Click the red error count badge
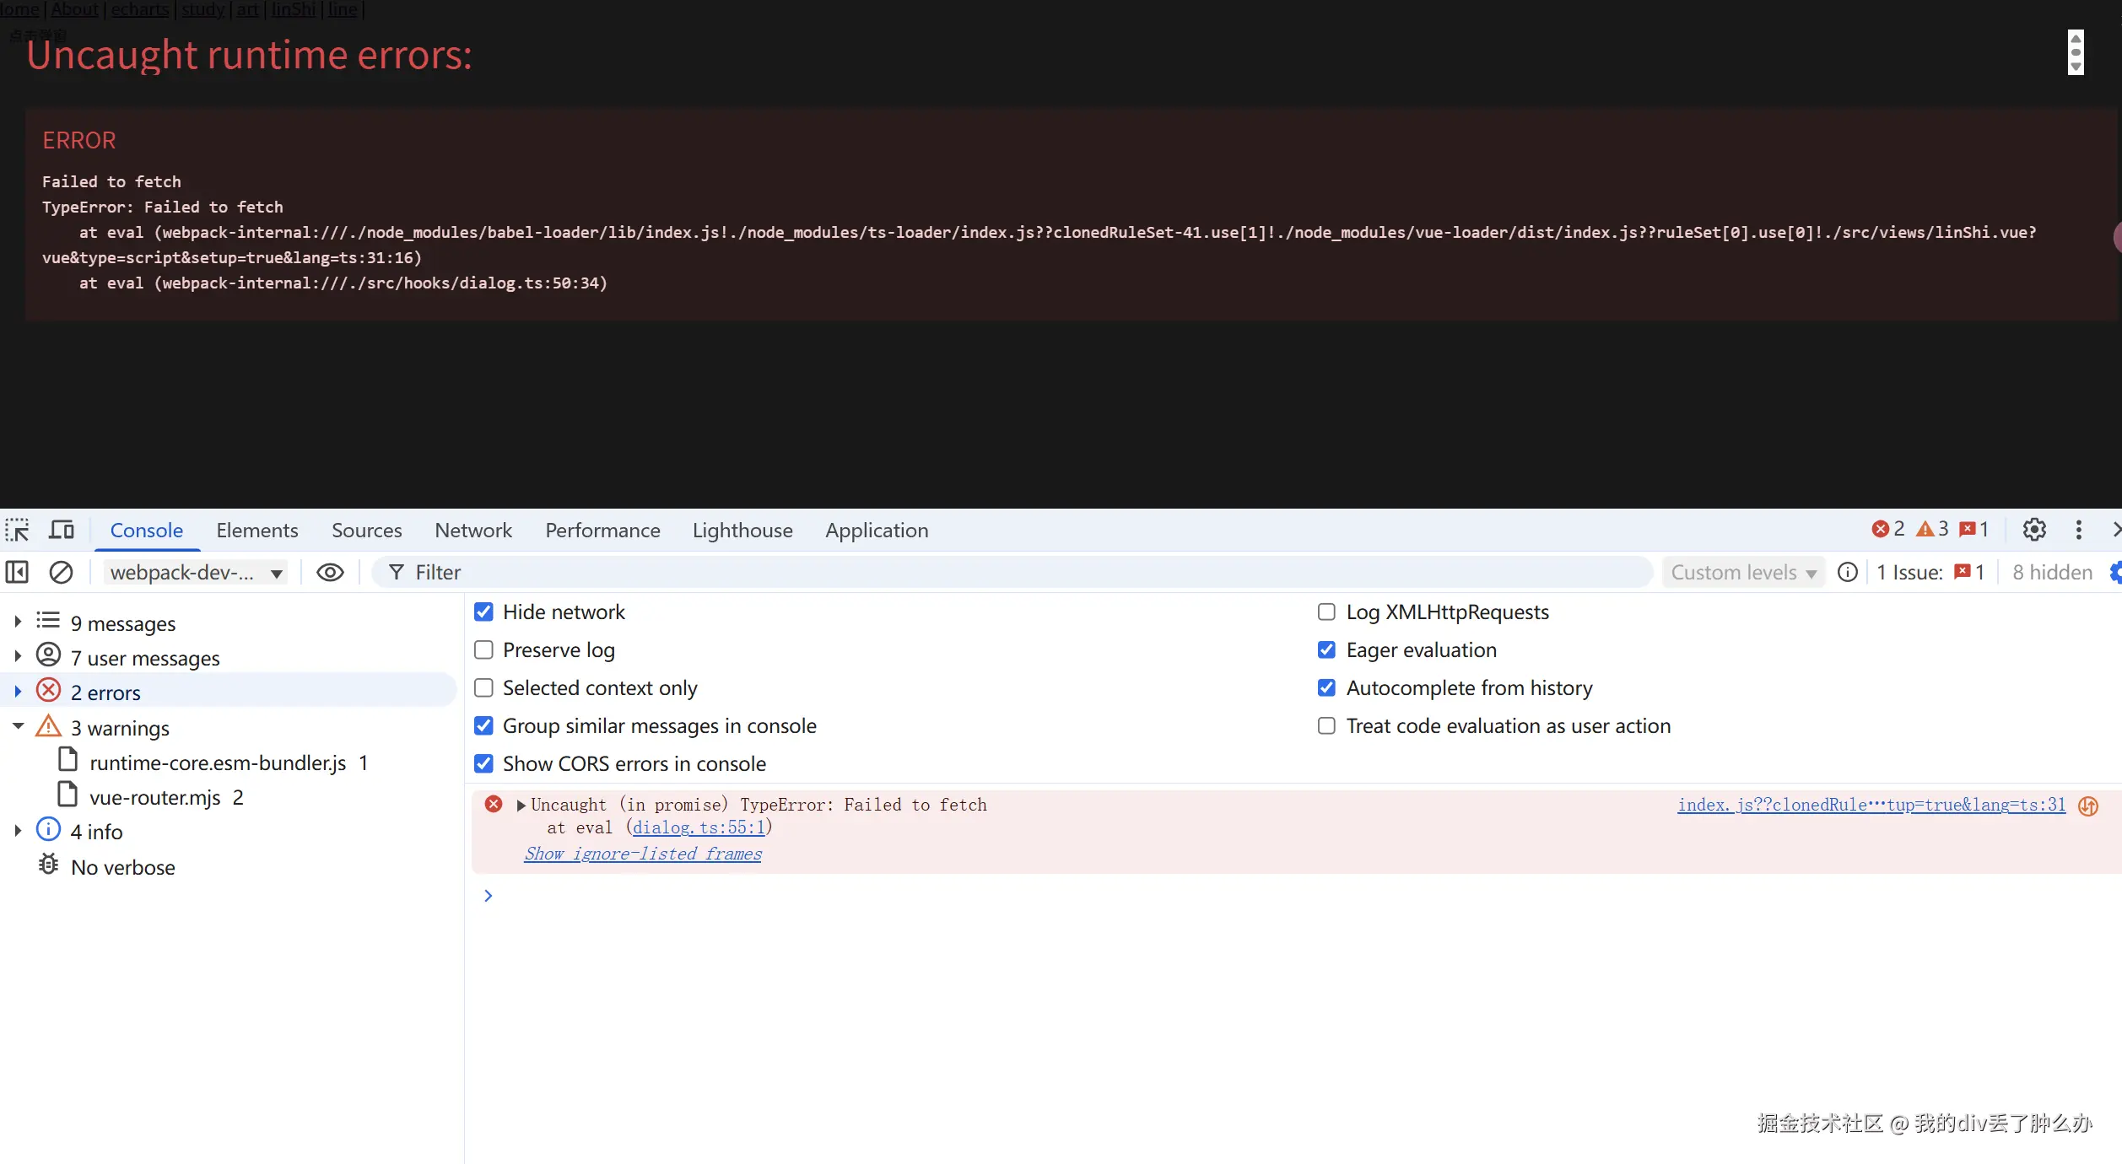Viewport: 2122px width, 1164px height. pyautogui.click(x=1888, y=529)
